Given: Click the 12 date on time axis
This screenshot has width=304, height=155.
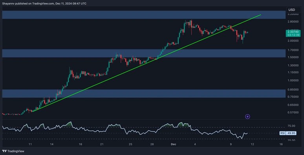Looking at the screenshot, I should (252, 144).
